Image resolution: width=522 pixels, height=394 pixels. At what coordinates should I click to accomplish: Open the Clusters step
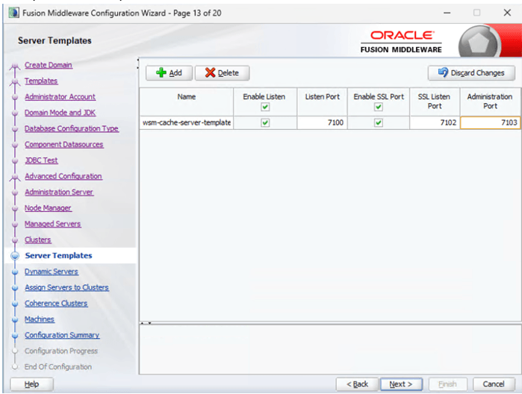point(37,240)
